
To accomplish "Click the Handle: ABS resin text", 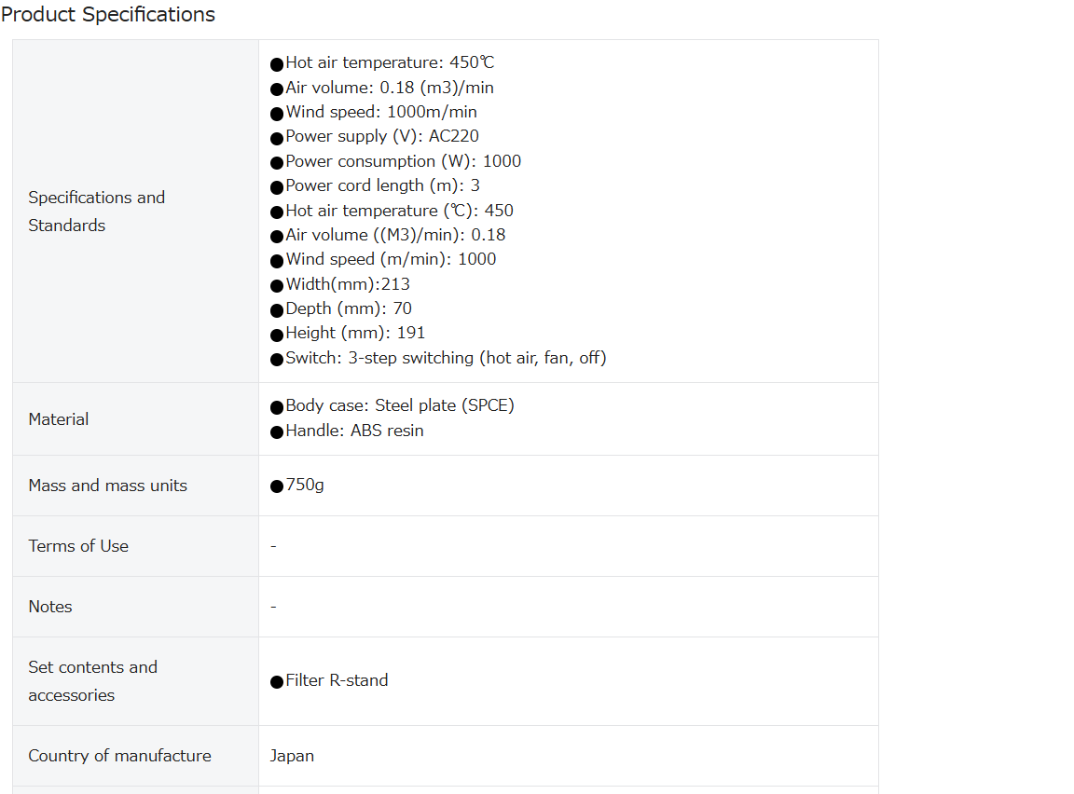I will (x=347, y=431).
